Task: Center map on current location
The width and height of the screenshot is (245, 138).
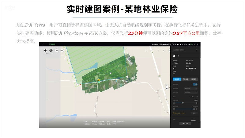Action: coord(46,50)
